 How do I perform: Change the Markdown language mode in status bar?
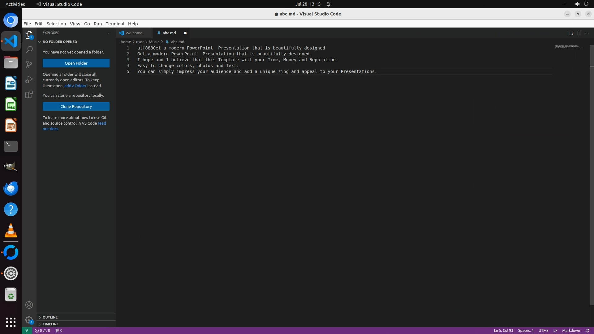pos(571,330)
